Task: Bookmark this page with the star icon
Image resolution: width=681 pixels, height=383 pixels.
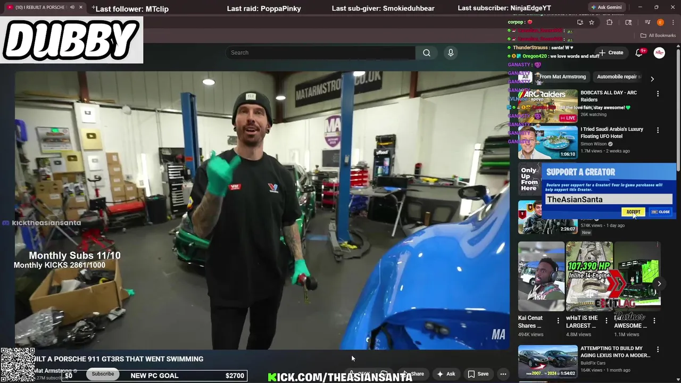Action: [x=592, y=22]
